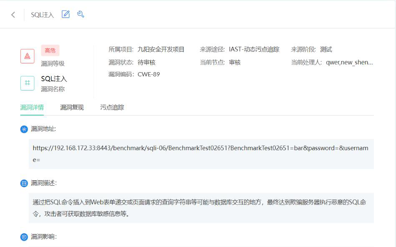Click the green hash 漏洞名称 icon
The width and height of the screenshot is (396, 247).
pyautogui.click(x=27, y=83)
